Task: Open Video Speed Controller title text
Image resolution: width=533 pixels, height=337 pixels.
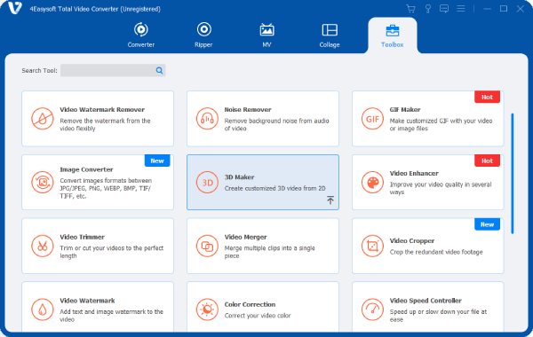Action: point(426,301)
